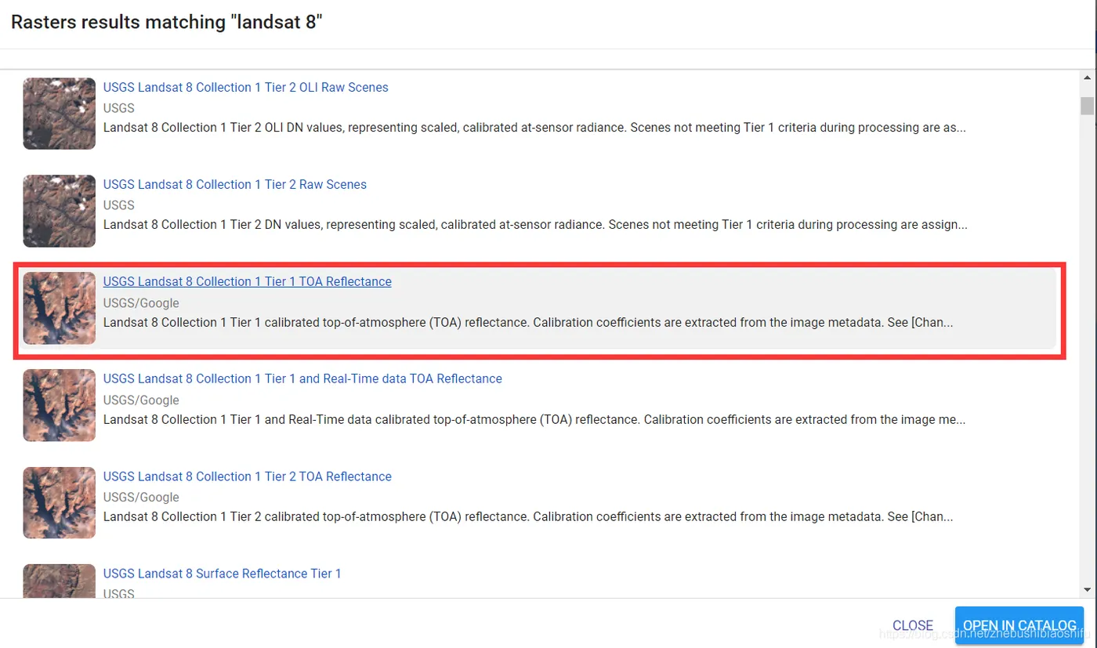This screenshot has width=1097, height=648.
Task: Select the highlighted Tier 1 TOA Reflectance thumbnail
Action: coord(60,308)
